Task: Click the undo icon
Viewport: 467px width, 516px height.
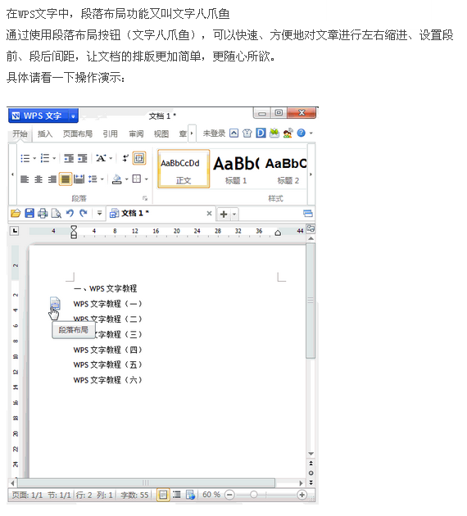Action: point(70,213)
